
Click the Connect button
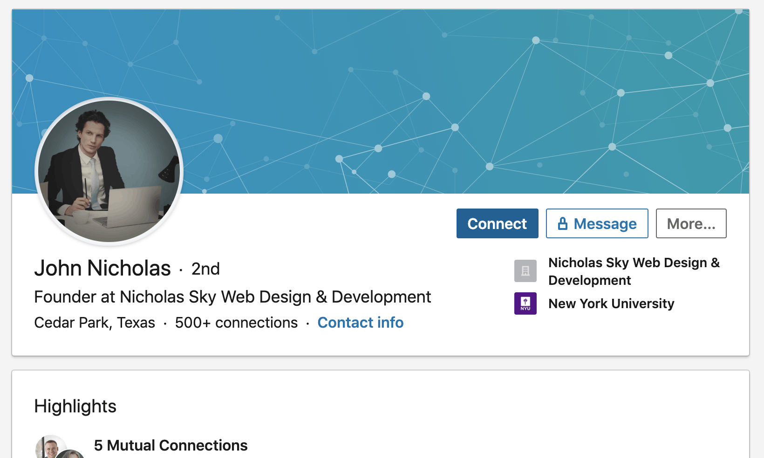coord(497,223)
